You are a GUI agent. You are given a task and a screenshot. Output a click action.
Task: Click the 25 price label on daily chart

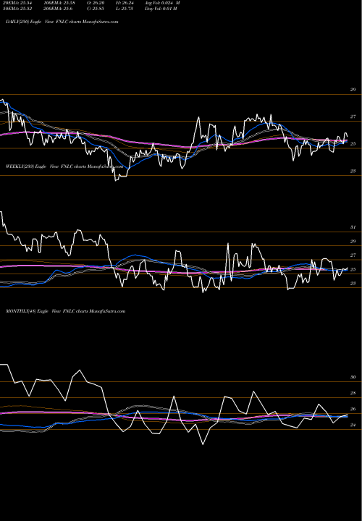click(353, 144)
